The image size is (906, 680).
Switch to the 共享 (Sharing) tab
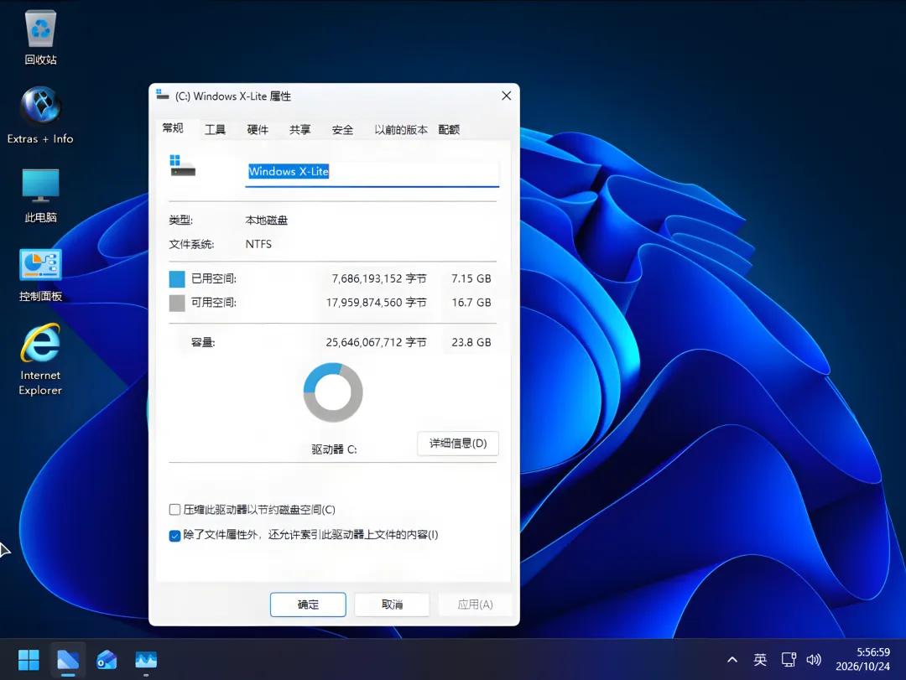(x=299, y=129)
